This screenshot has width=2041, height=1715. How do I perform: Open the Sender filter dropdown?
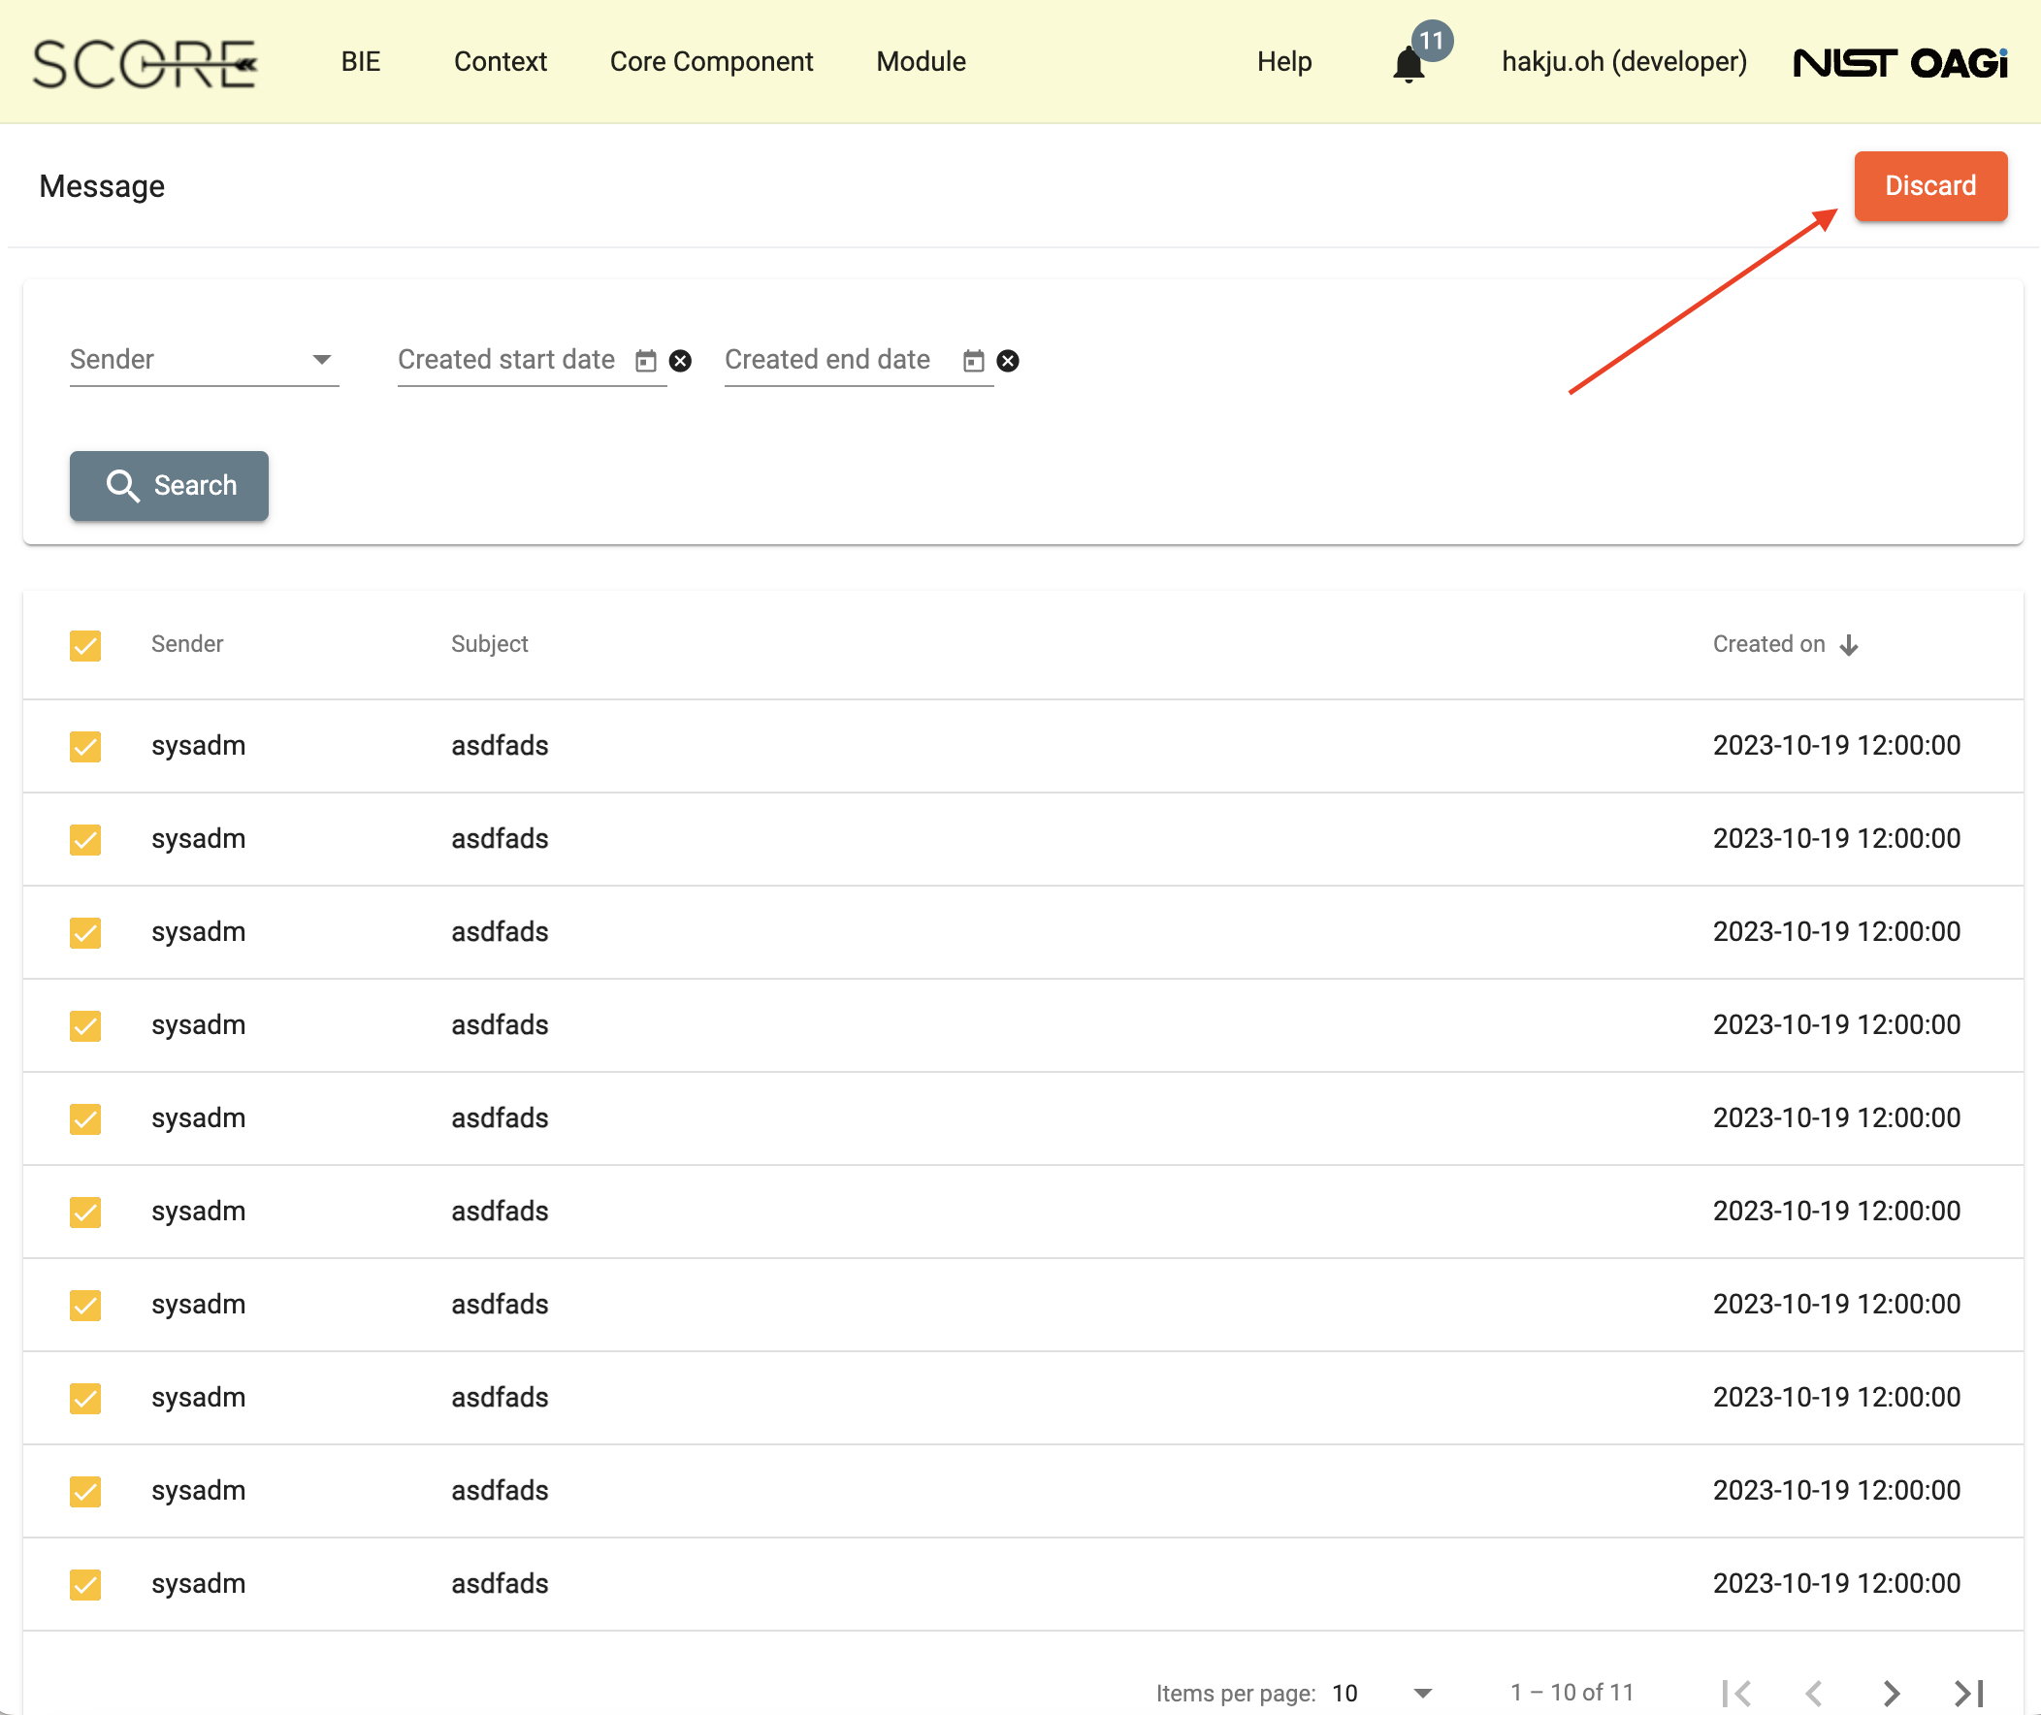(203, 359)
